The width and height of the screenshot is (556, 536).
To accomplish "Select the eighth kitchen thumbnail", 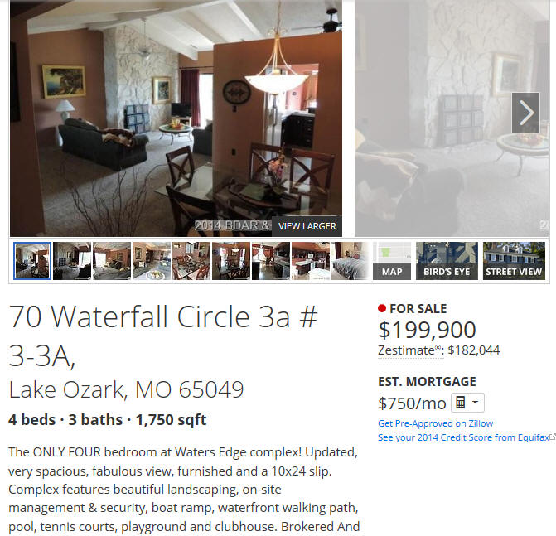I will pos(310,261).
